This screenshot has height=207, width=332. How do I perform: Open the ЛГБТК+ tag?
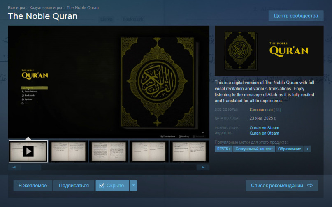coord(223,149)
